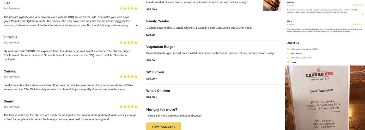Click the map icon beside the address
The image size is (365, 130).
click(x=288, y=49)
